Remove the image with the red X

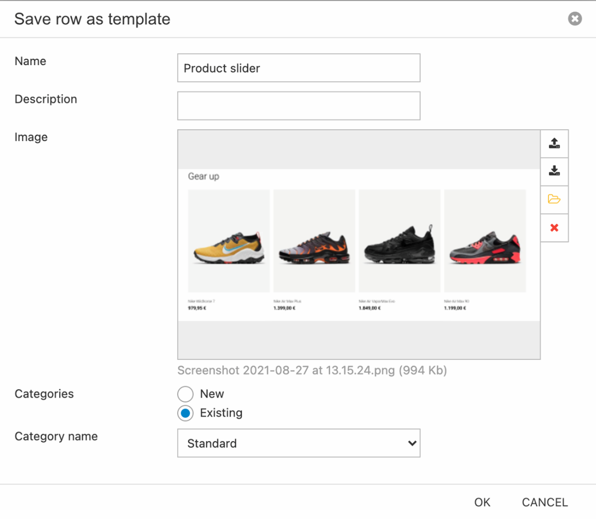(x=554, y=228)
